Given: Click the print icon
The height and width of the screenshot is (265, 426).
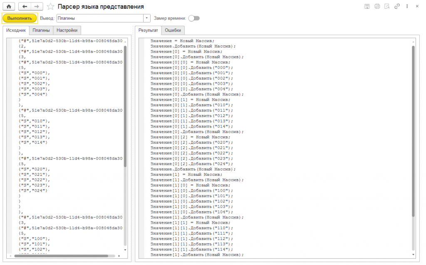Looking at the screenshot, I should click(x=377, y=6).
